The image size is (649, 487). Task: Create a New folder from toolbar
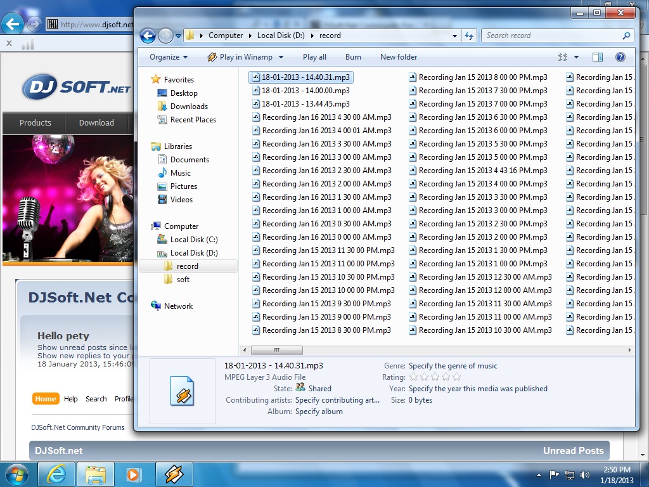point(399,57)
